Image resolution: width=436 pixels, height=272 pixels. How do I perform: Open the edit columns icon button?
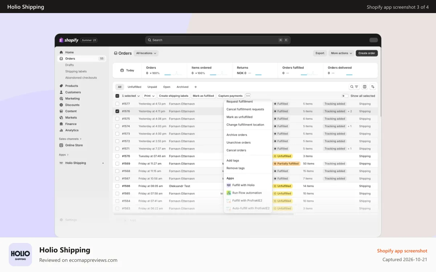click(x=364, y=87)
